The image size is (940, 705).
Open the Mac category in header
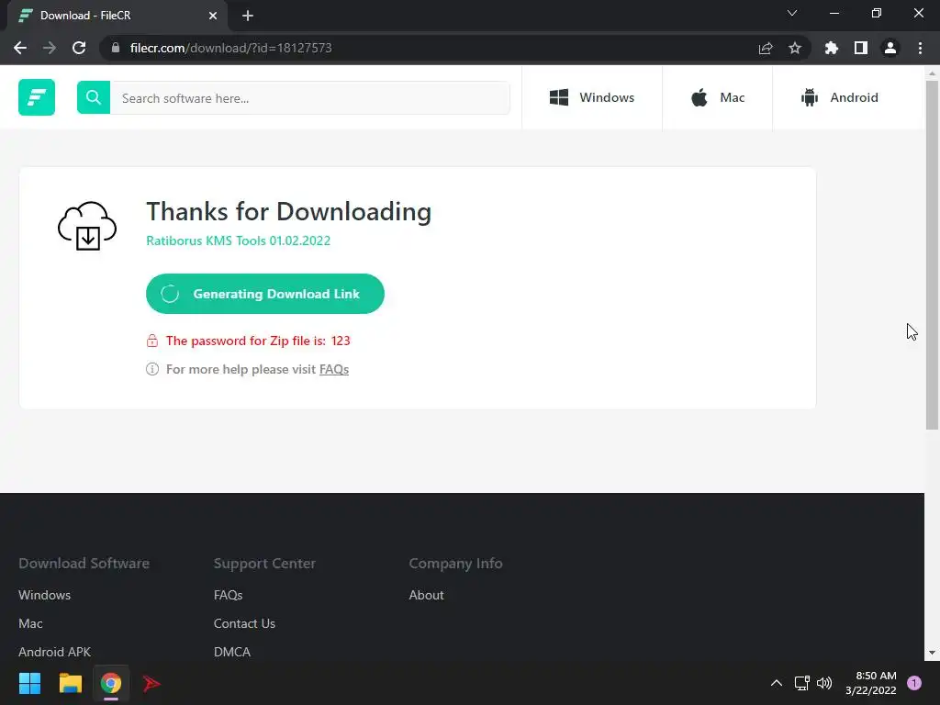point(718,97)
